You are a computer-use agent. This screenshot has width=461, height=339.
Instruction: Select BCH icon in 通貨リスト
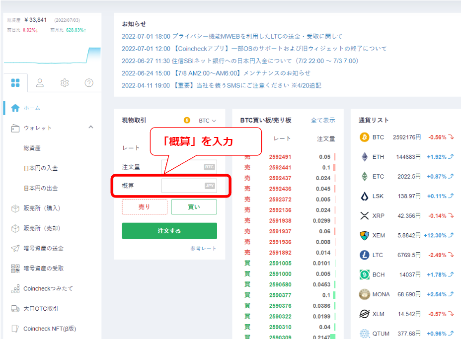tap(365, 274)
